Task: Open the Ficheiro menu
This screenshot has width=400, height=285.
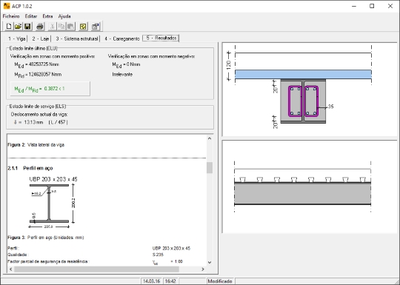Action: [11, 16]
